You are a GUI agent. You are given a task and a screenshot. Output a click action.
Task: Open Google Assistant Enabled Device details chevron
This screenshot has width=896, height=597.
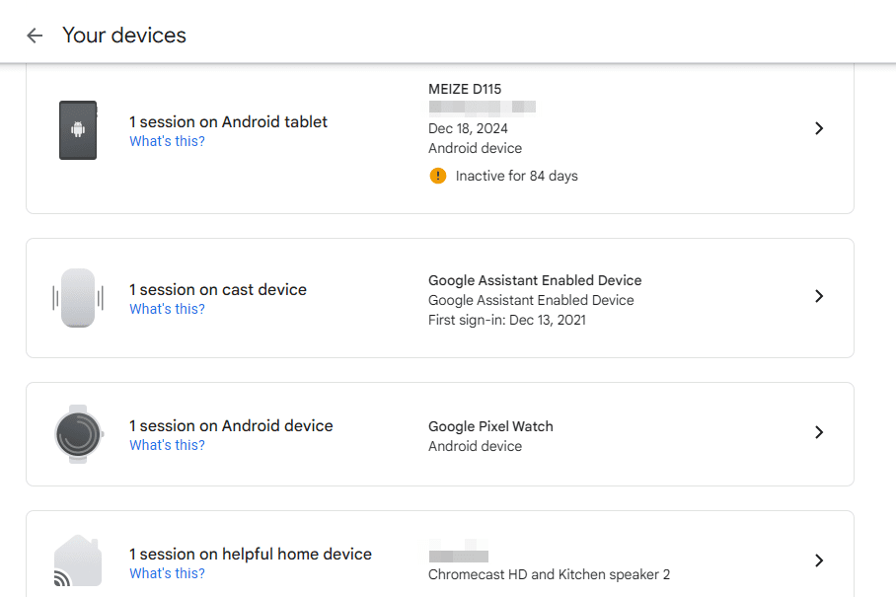pos(818,296)
